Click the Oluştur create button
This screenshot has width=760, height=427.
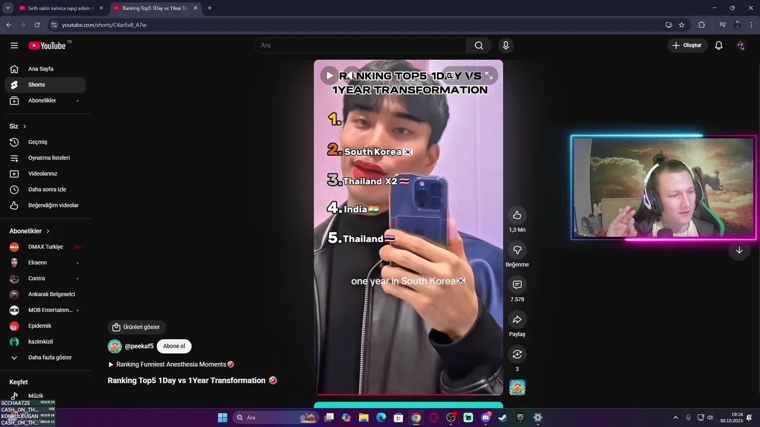[x=688, y=46]
